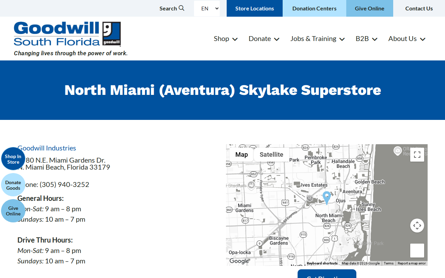Open Contact Us page
445x278 pixels.
419,8
